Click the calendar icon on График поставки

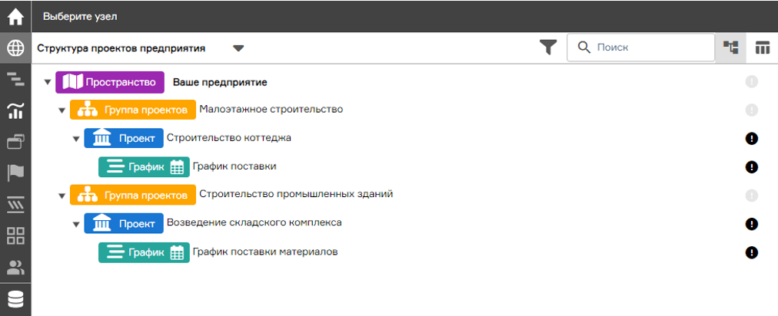tap(177, 166)
